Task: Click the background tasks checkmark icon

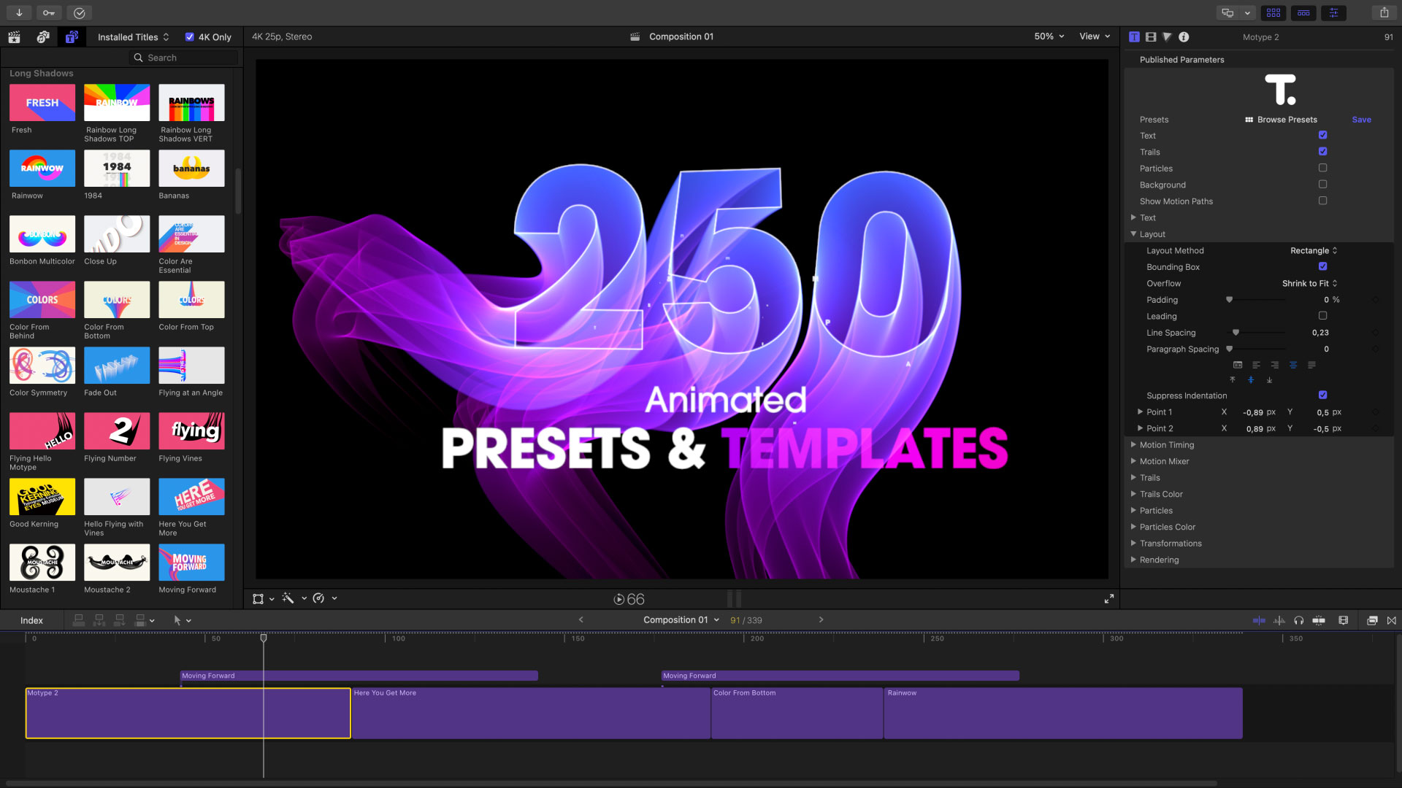Action: pos(80,12)
